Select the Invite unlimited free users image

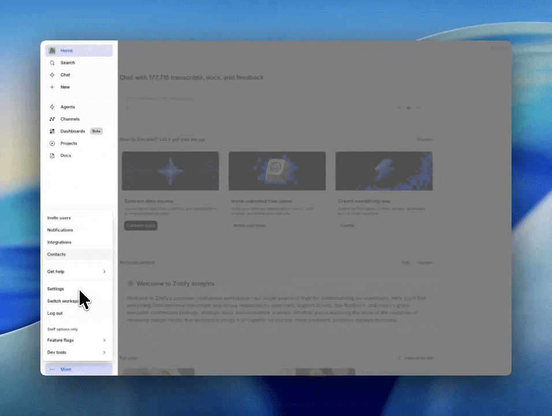tap(277, 171)
